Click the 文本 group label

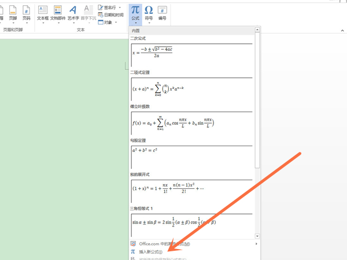[x=81, y=29]
